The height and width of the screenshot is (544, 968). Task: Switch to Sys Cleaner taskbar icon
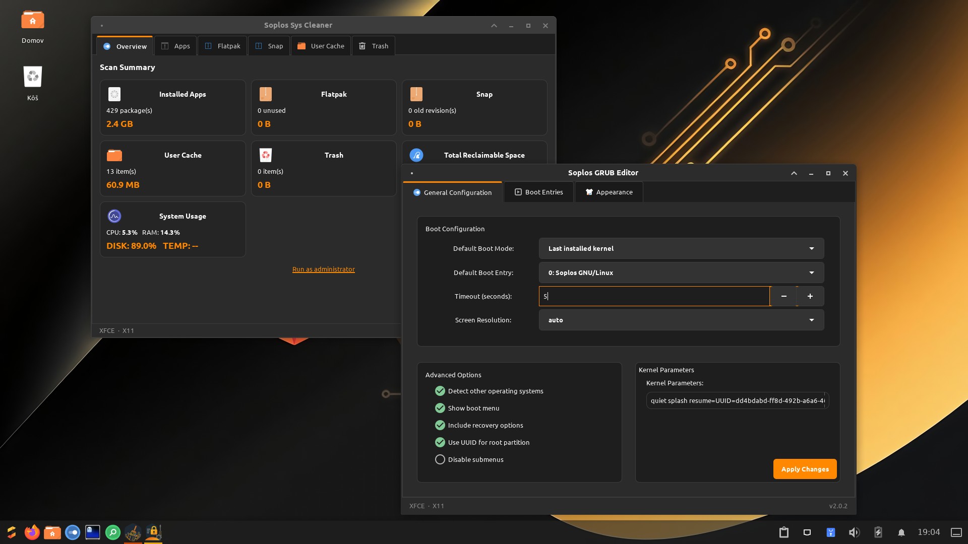(x=133, y=532)
